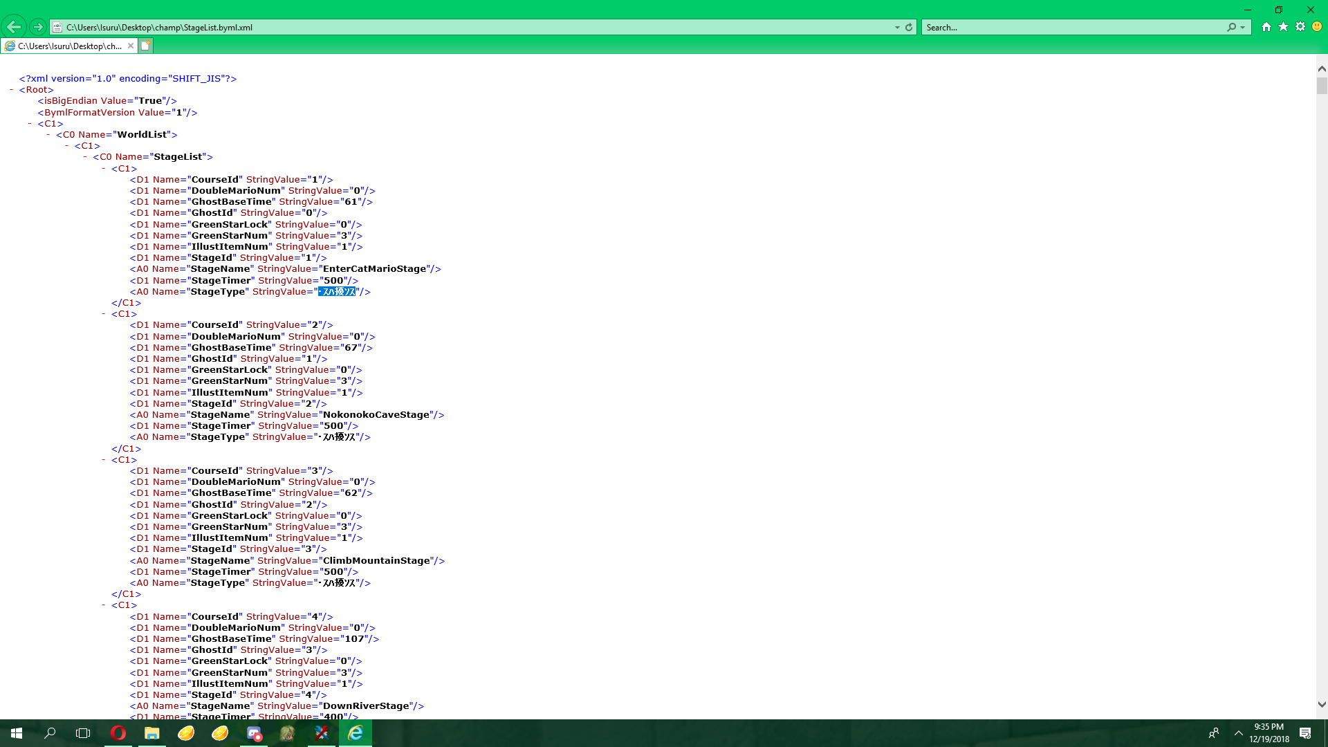
Task: Open the Windows Start menu
Action: point(15,733)
